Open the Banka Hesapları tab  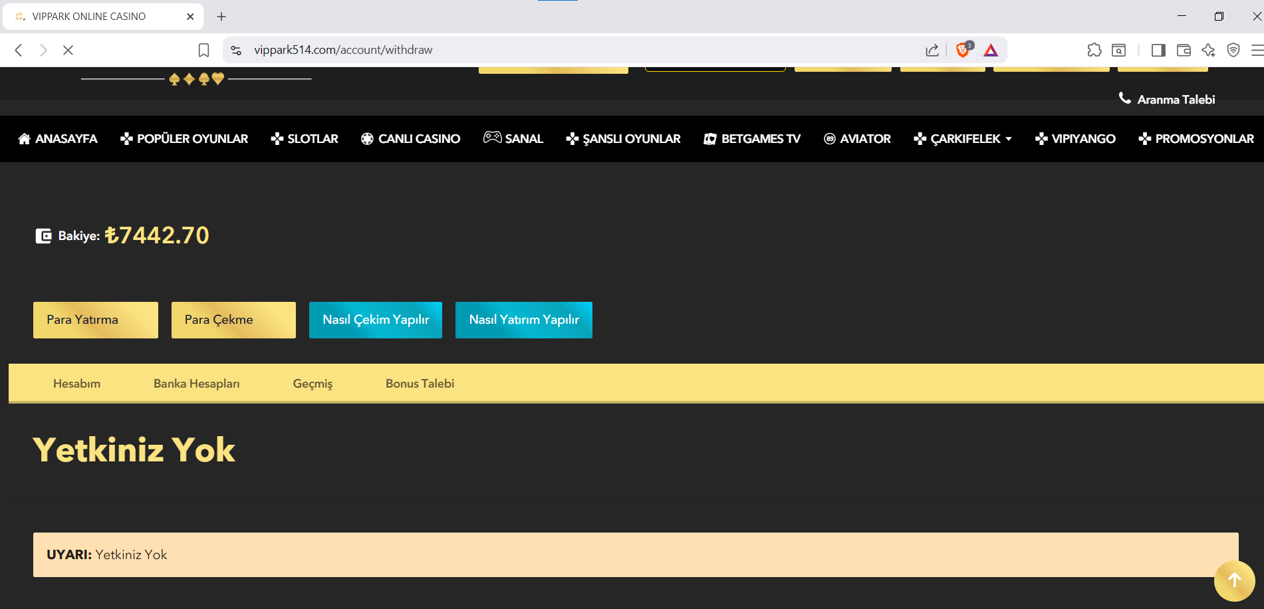[x=197, y=384]
